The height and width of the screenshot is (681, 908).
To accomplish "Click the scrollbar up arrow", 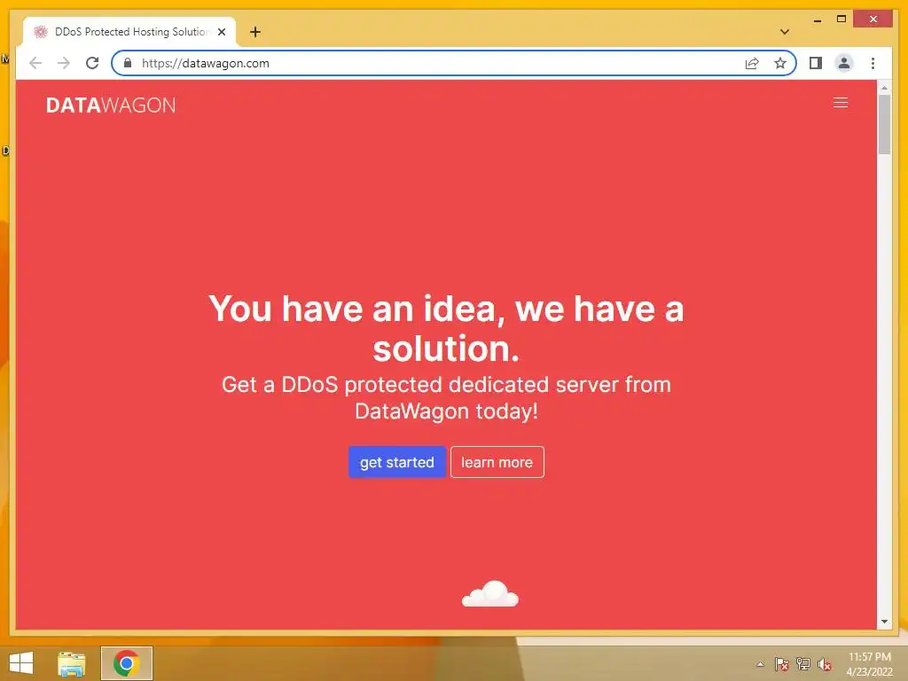I will [x=884, y=88].
